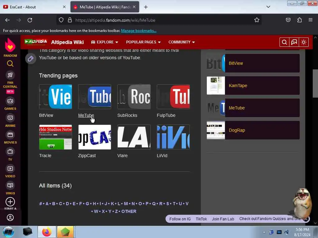Open the Video sidebar icon
318x238 pixels.
click(x=10, y=169)
